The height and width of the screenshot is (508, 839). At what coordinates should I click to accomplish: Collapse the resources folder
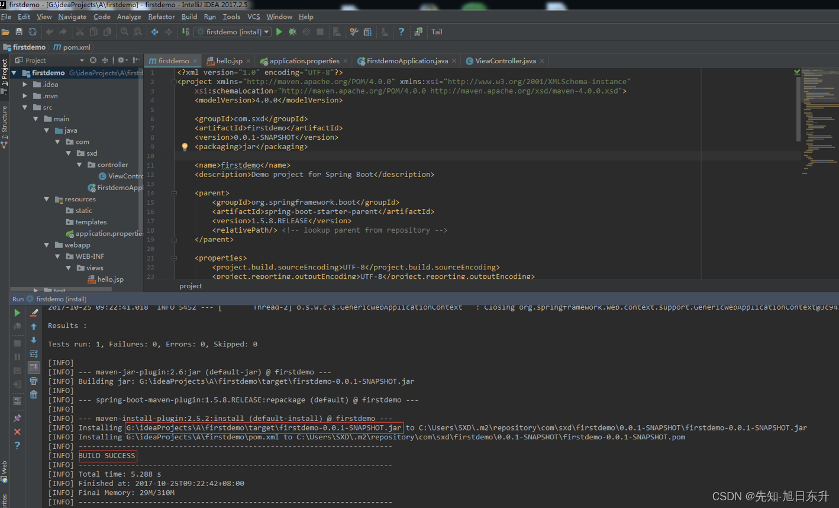47,199
